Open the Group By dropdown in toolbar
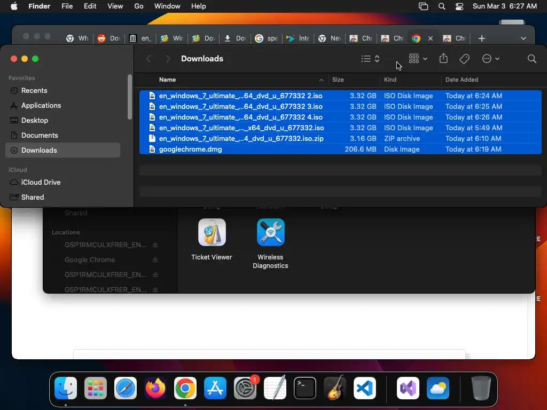The image size is (547, 410). pyautogui.click(x=418, y=59)
